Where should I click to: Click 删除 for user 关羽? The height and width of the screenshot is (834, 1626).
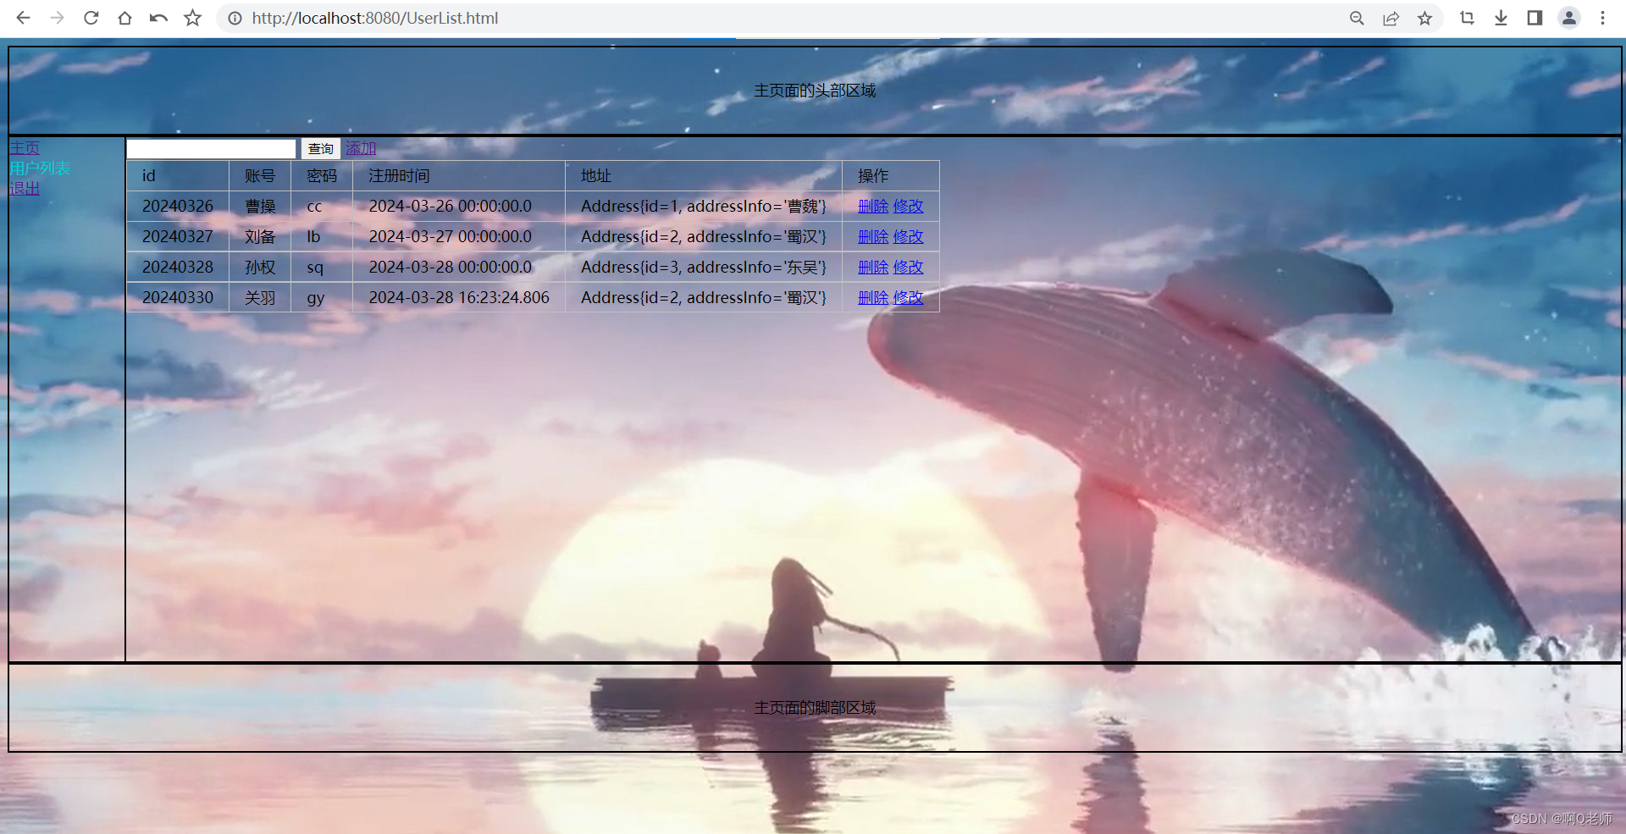point(873,297)
